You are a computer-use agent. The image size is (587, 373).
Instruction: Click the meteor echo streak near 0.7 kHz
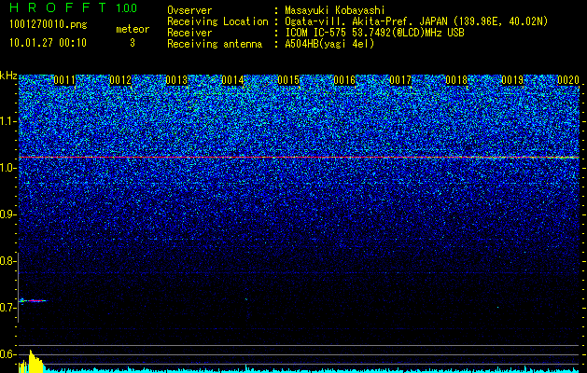[x=33, y=300]
